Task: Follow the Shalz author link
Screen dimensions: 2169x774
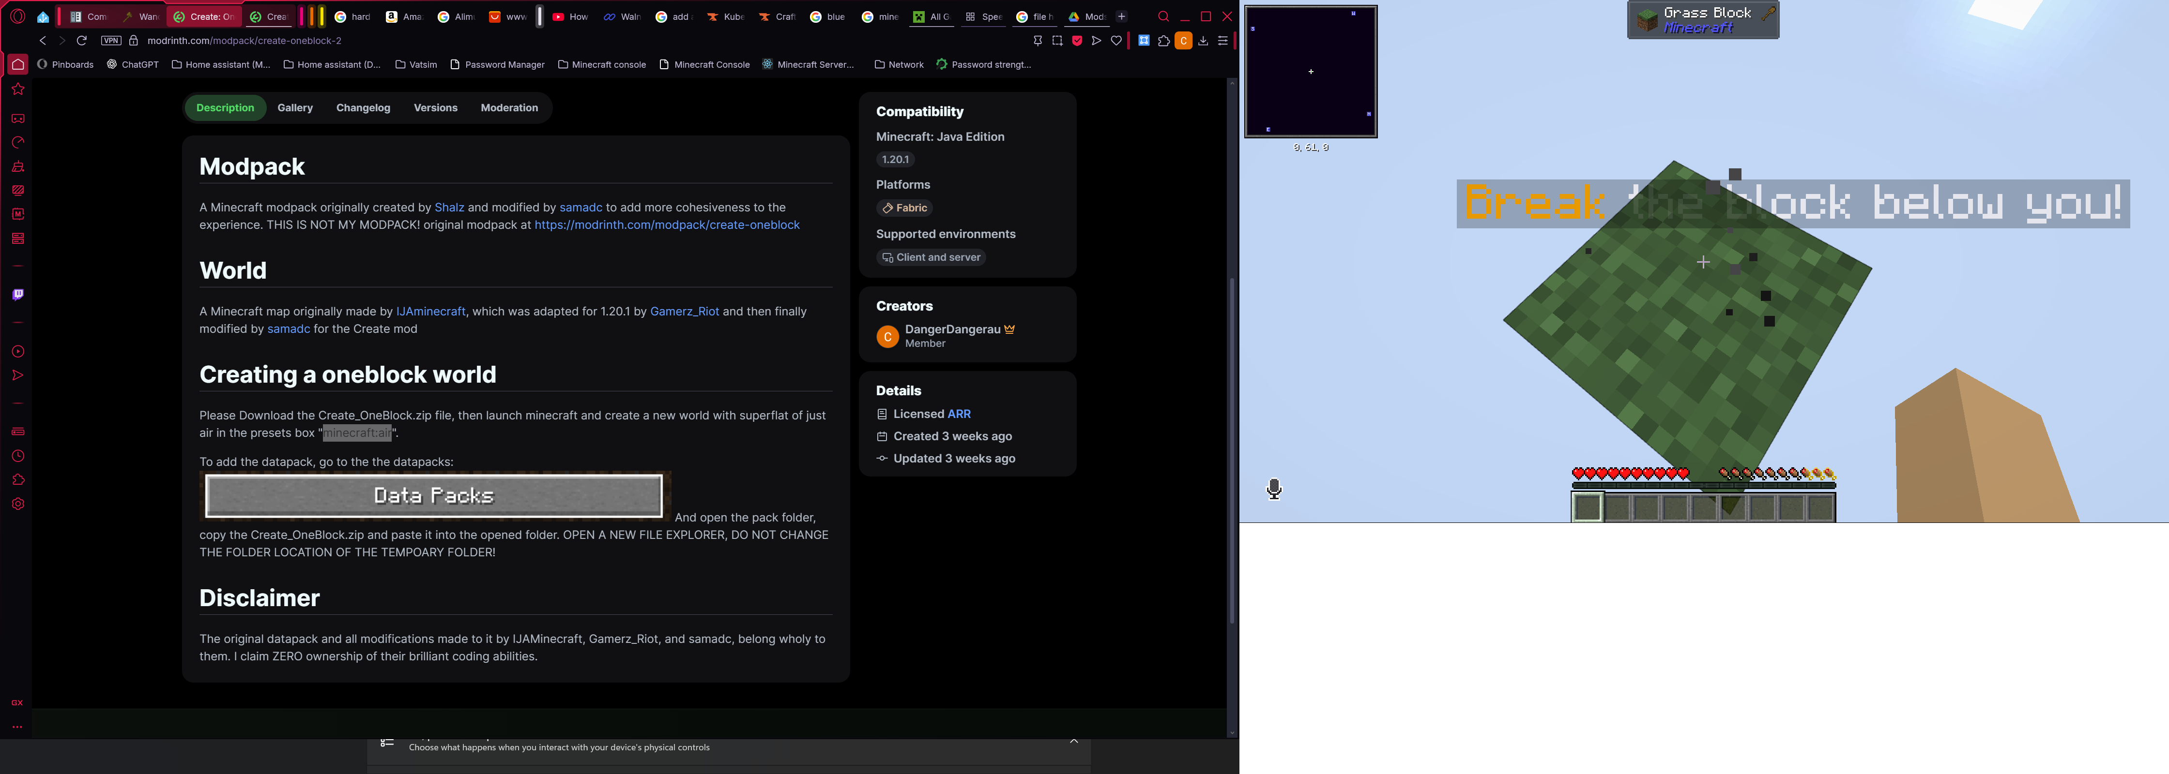Action: [449, 207]
